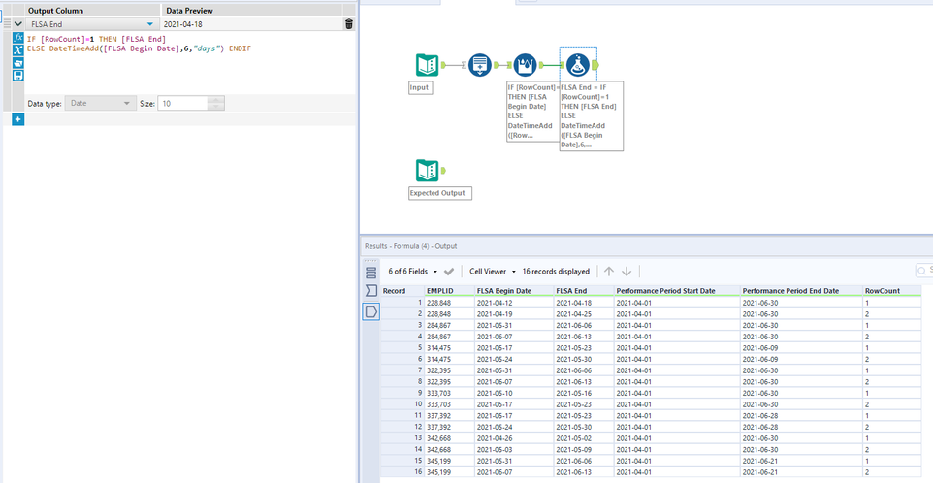
Task: Select the Expected Output annotation label
Action: click(x=440, y=193)
